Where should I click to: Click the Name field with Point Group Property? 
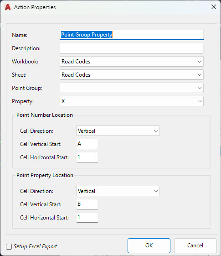pos(132,35)
